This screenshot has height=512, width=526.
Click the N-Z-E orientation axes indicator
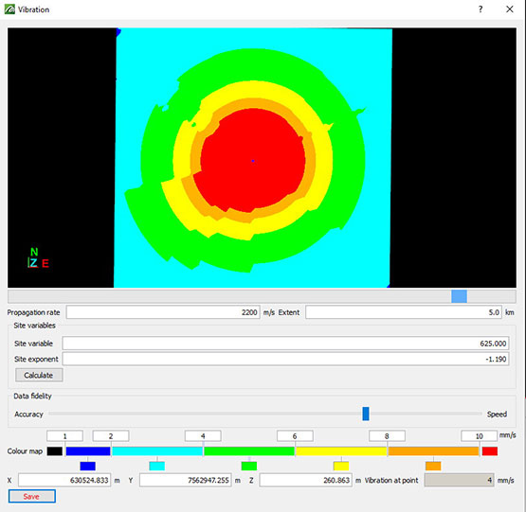pos(38,257)
